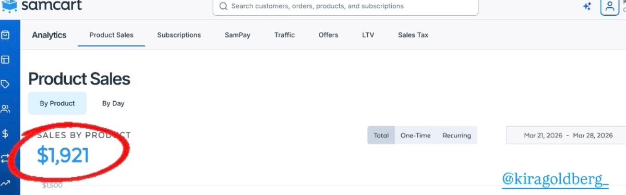Switch to the Subscriptions tab
This screenshot has width=626, height=195.
point(179,35)
